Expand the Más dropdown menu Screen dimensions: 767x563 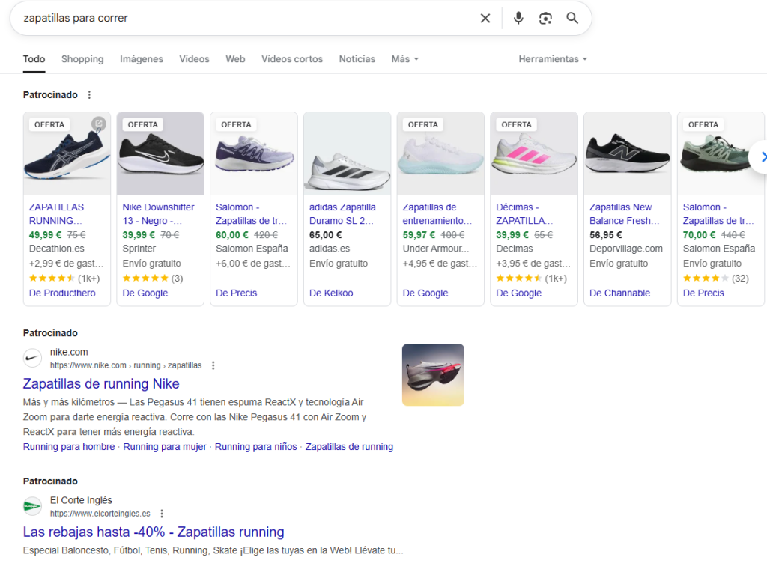[404, 59]
